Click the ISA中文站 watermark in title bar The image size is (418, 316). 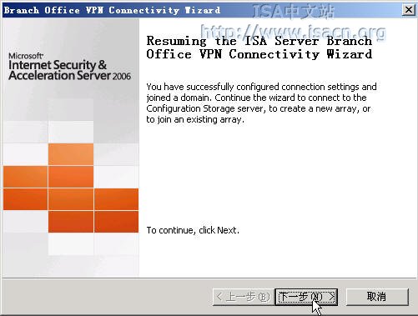[x=294, y=11]
